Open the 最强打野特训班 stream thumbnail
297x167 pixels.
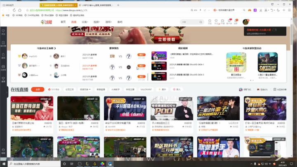click(x=32, y=108)
